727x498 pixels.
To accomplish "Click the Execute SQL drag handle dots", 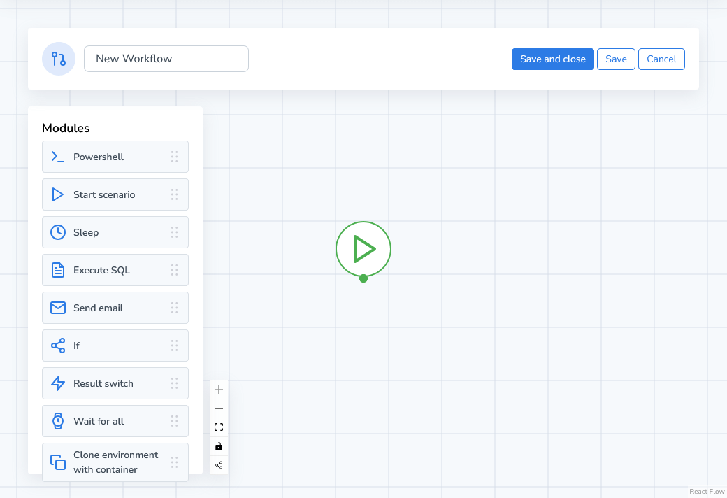I will 174,270.
